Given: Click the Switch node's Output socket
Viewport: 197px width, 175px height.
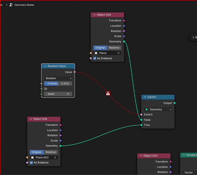Looking at the screenshot, I should [x=175, y=103].
